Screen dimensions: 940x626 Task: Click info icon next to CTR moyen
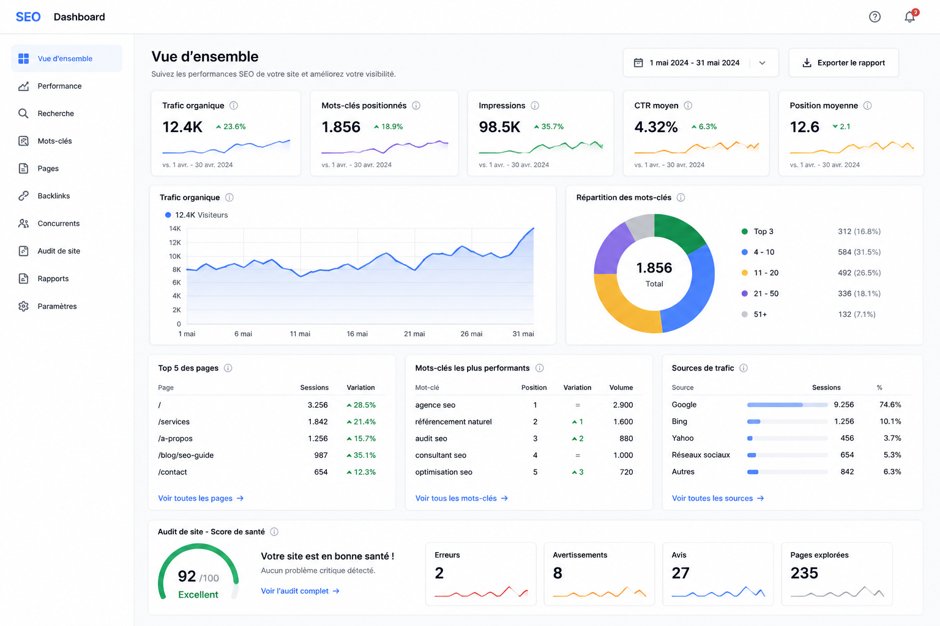(x=688, y=106)
